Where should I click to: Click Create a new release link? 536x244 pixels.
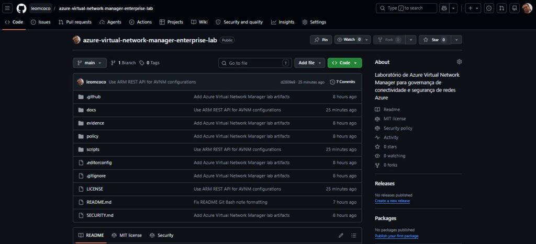[392, 201]
